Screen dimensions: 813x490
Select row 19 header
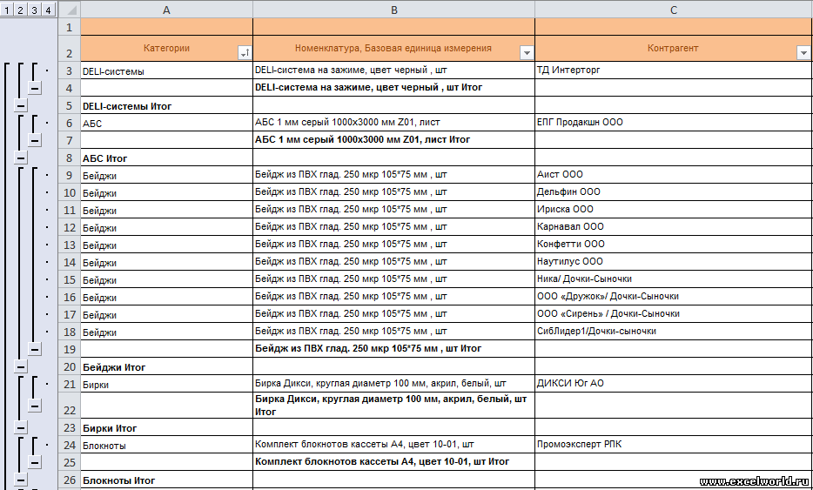coord(70,349)
